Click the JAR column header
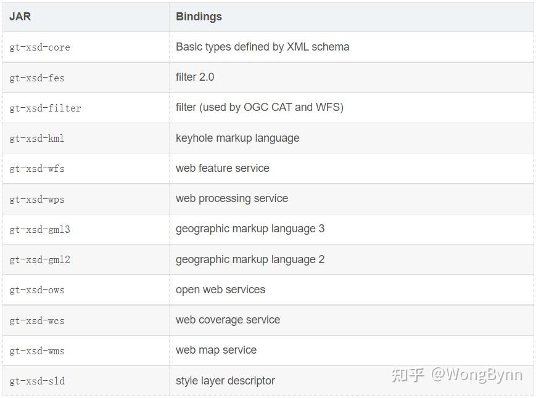This screenshot has height=398, width=536. click(20, 17)
